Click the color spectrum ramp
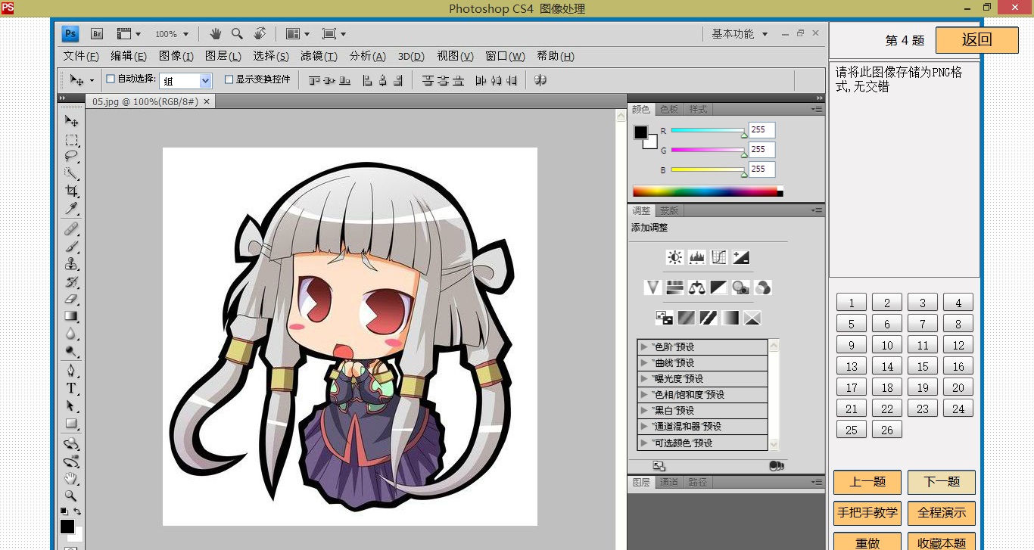1034x550 pixels. [708, 191]
